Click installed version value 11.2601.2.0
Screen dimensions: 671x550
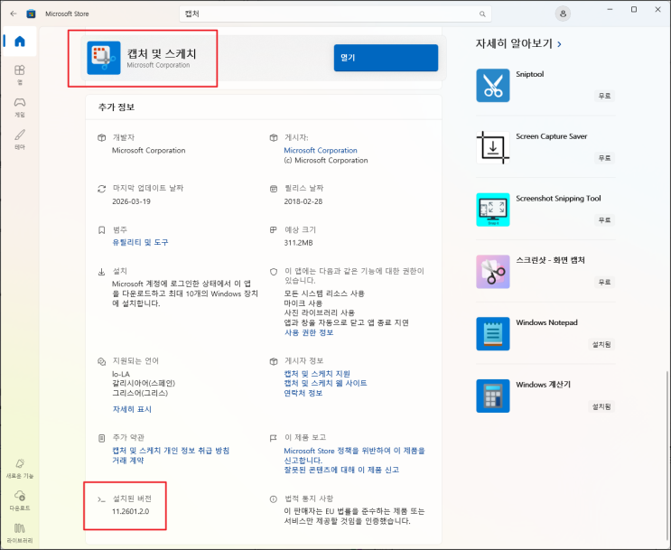point(131,511)
